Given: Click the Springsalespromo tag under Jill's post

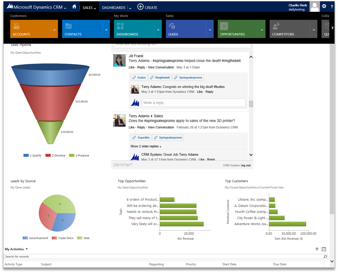Looking at the screenshot, I should click(188, 78).
